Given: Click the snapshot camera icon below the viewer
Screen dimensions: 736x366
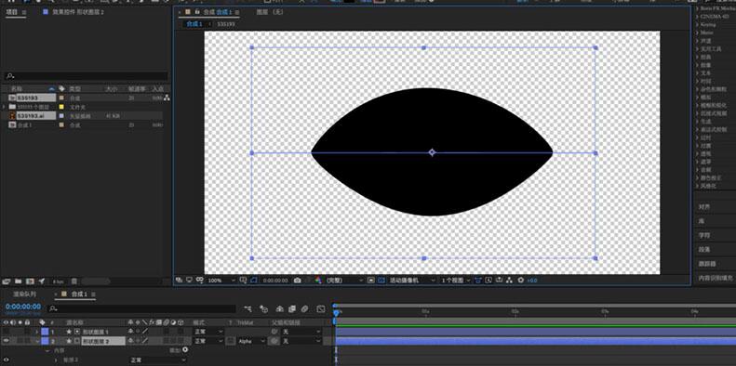Looking at the screenshot, I should point(297,281).
